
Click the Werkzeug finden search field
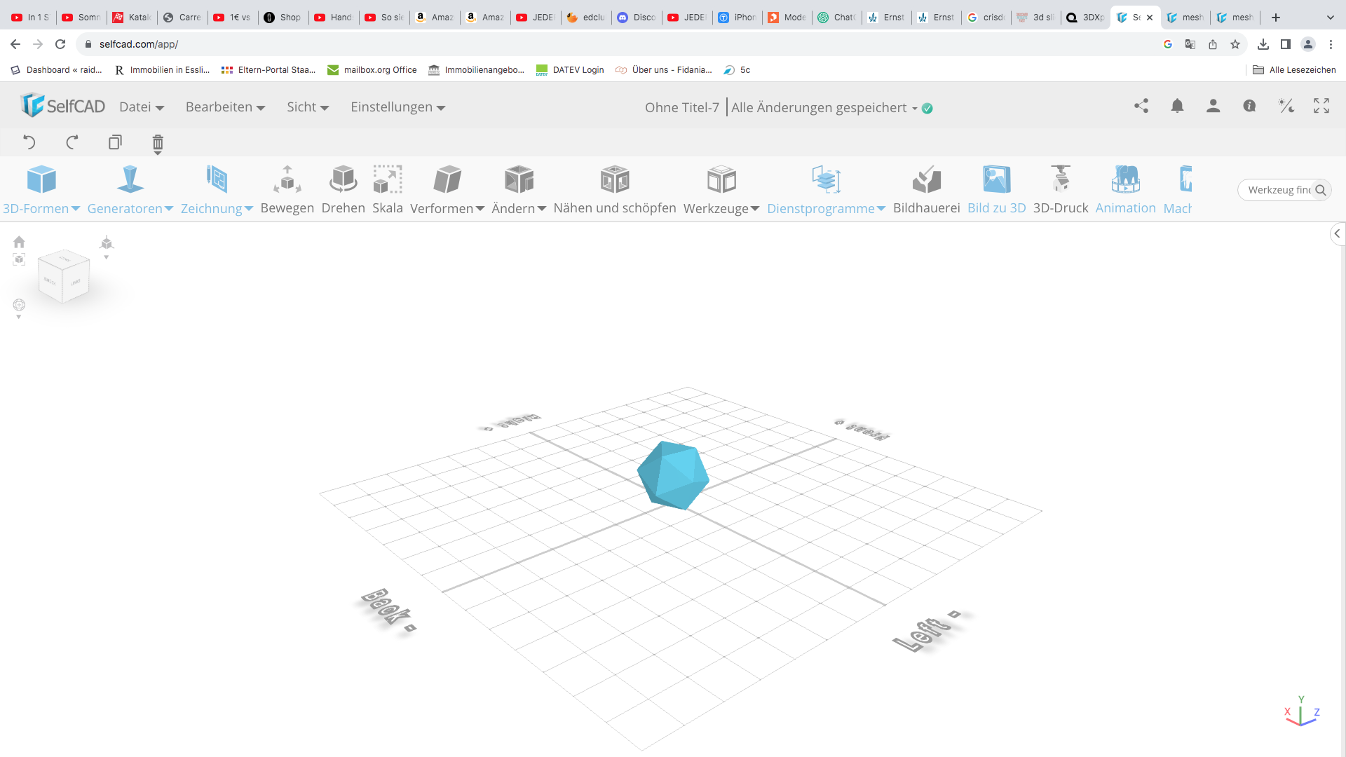click(x=1284, y=190)
